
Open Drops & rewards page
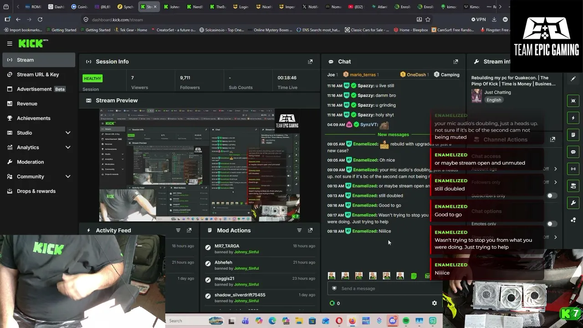(x=39, y=191)
